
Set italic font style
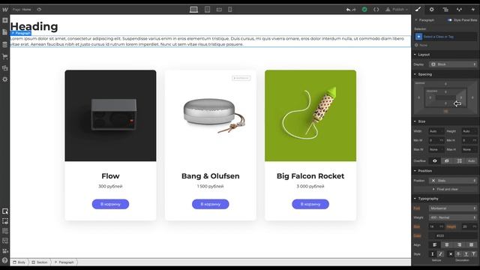pyautogui.click(x=440, y=254)
